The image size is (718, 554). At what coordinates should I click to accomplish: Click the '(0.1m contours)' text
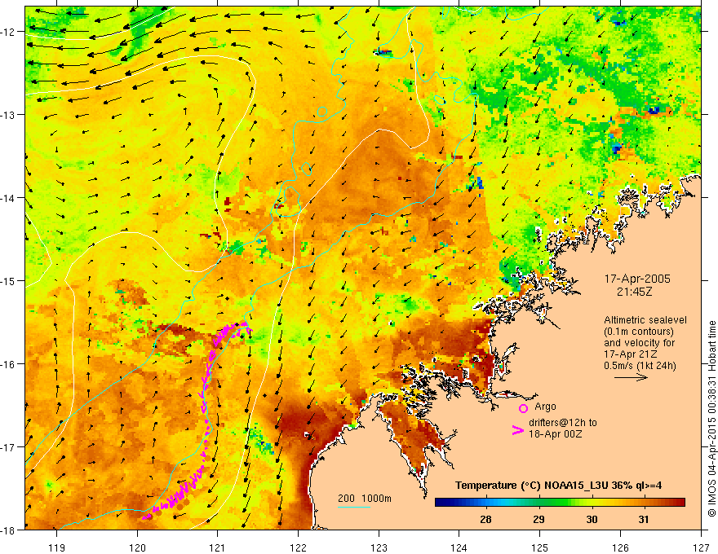point(638,332)
